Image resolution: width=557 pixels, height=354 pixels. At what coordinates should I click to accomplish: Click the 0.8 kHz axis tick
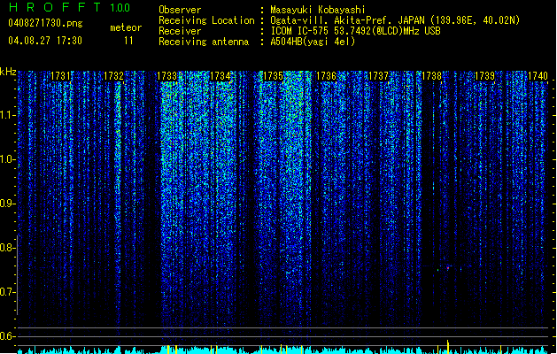point(7,248)
